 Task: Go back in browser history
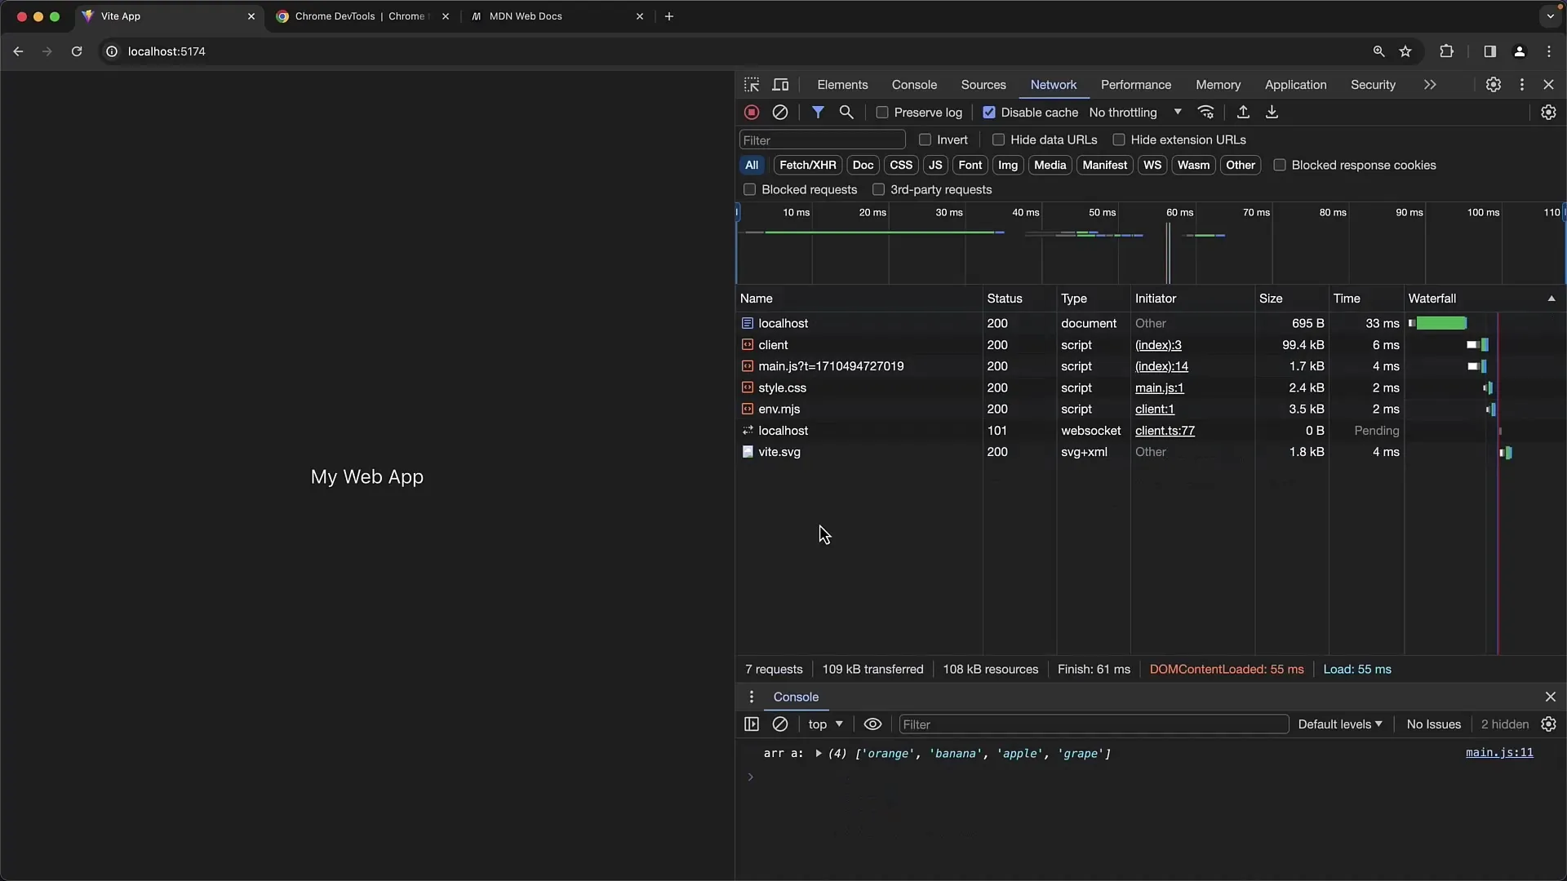pos(18,51)
